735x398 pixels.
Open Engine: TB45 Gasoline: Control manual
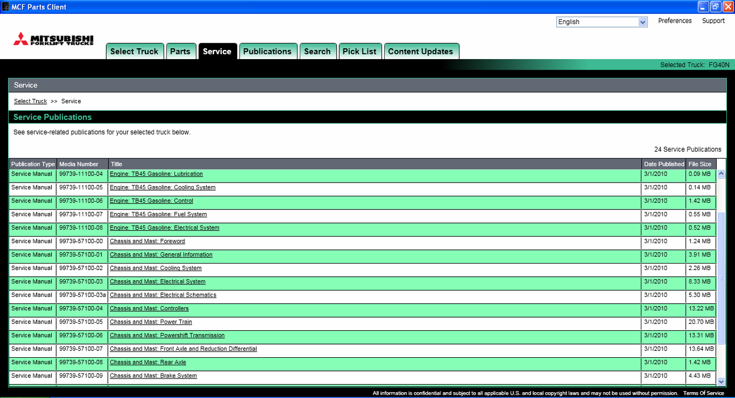[x=152, y=201]
